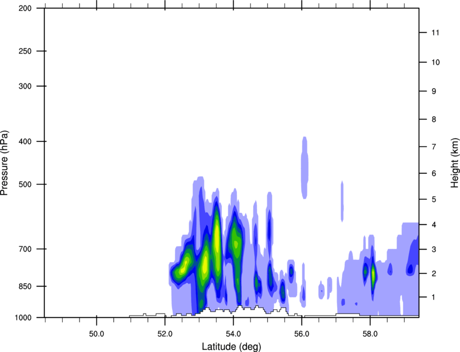The image size is (460, 352).
Task: Click the 50.0 latitude tick label
Action: click(97, 334)
